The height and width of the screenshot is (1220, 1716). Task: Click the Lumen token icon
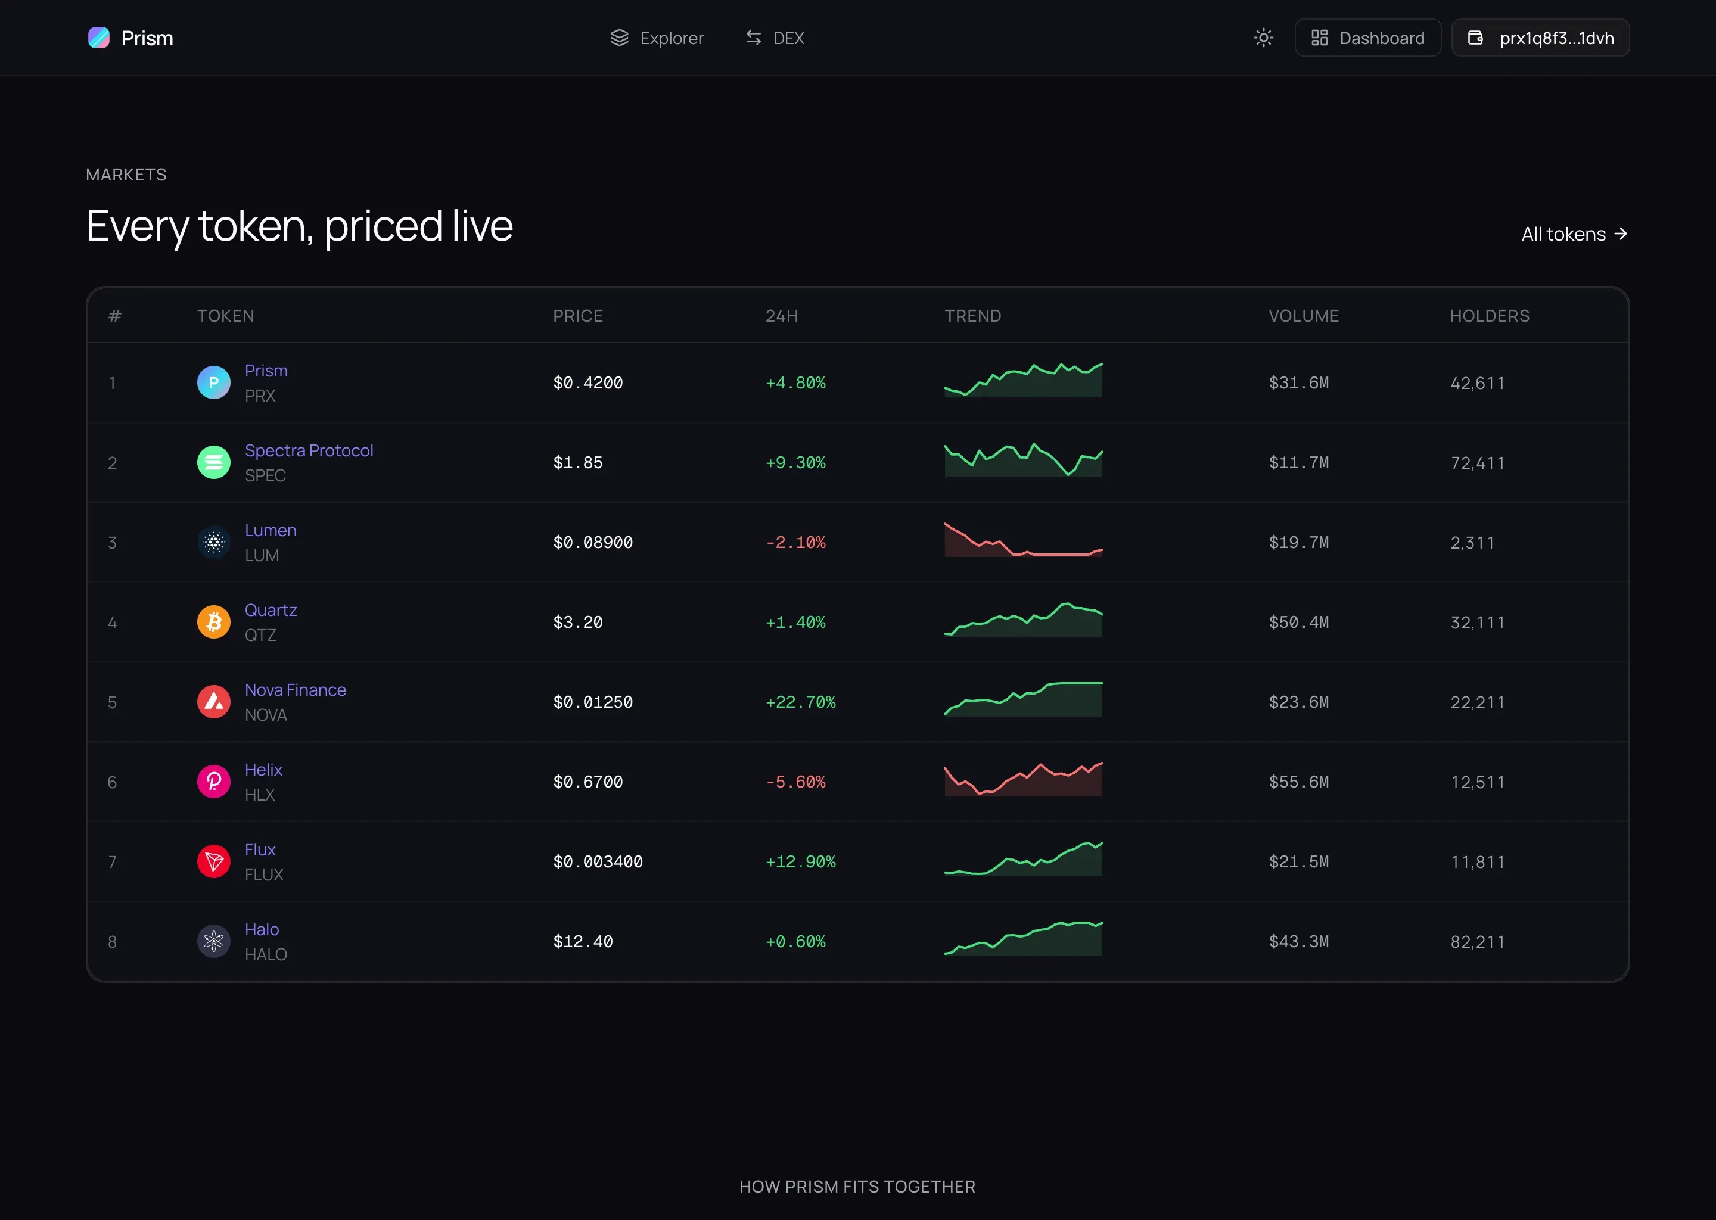point(213,541)
